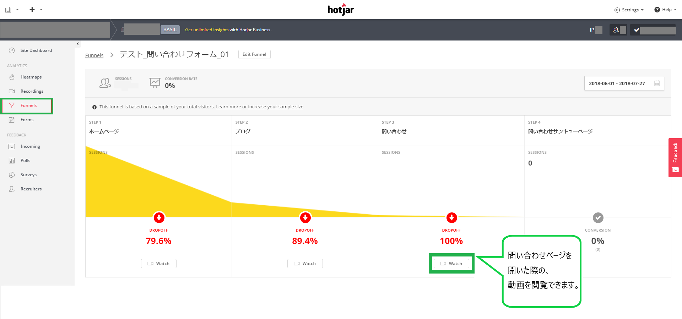Click the Recruiters person icon
682x319 pixels.
coord(12,189)
